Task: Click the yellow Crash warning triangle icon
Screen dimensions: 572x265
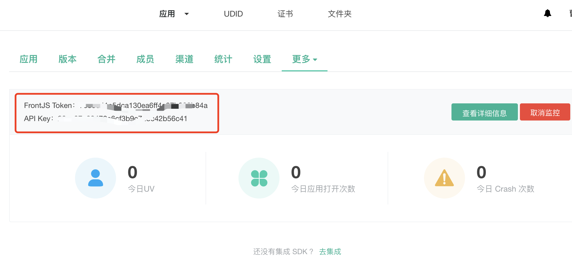Action: [x=444, y=178]
